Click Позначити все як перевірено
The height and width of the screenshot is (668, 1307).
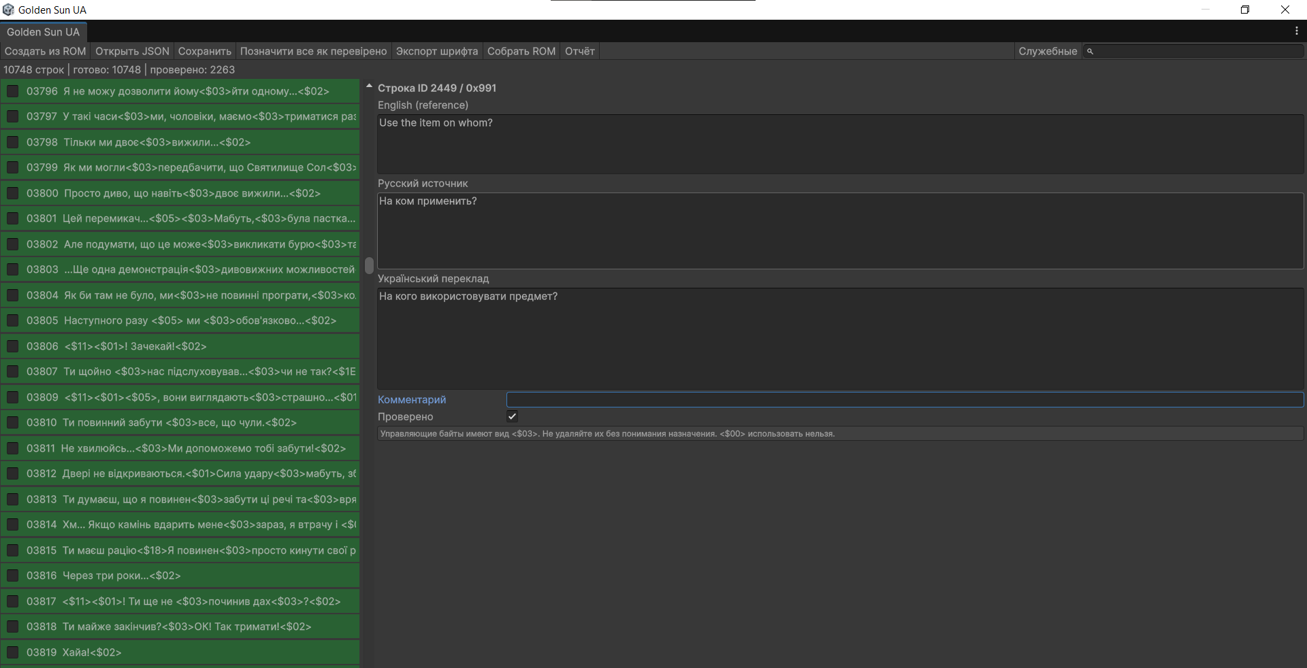pyautogui.click(x=313, y=52)
